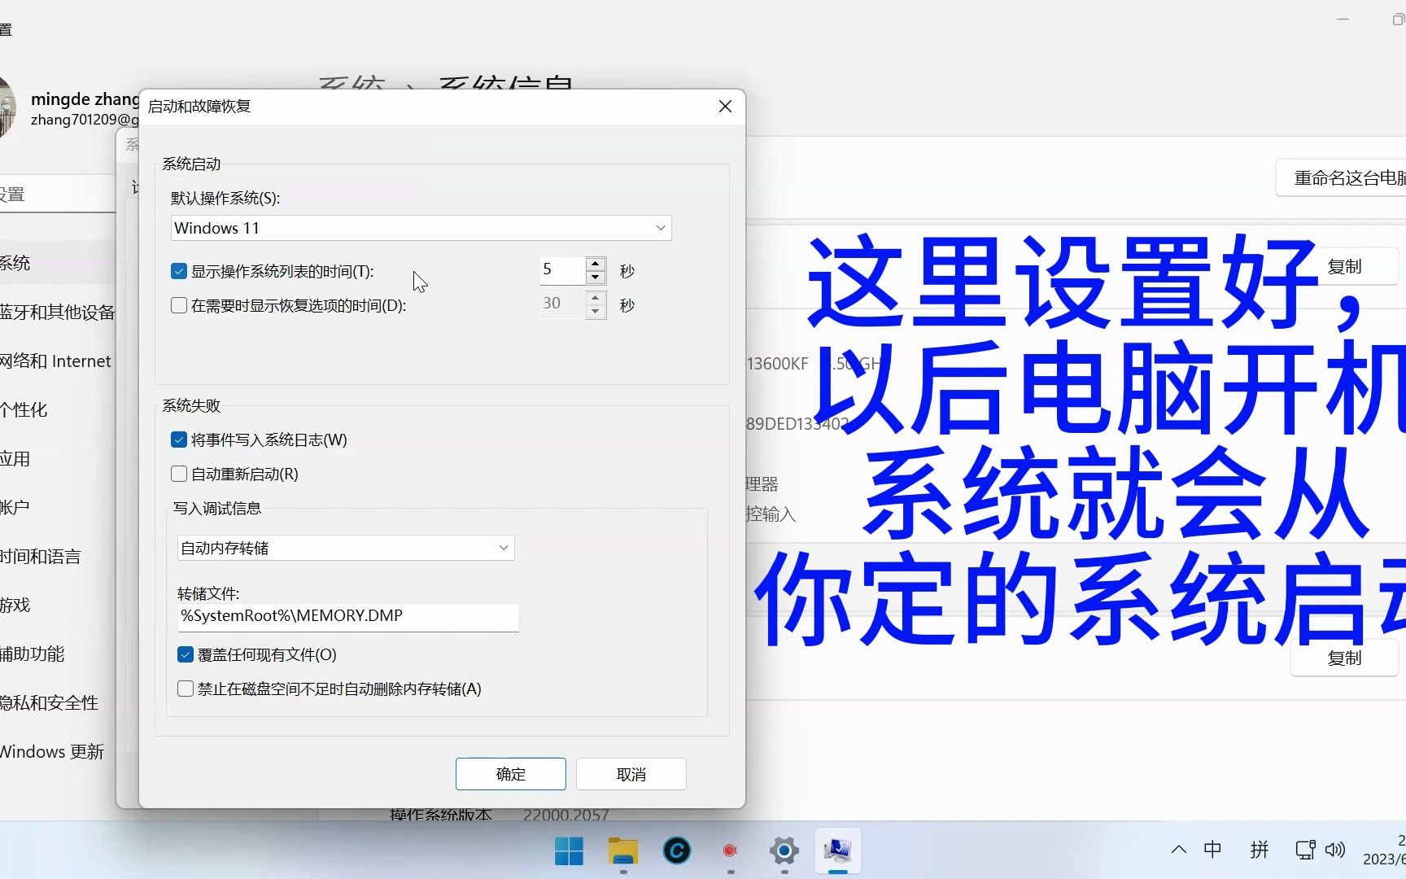
Task: Click the Settings search box
Action: tap(57, 195)
